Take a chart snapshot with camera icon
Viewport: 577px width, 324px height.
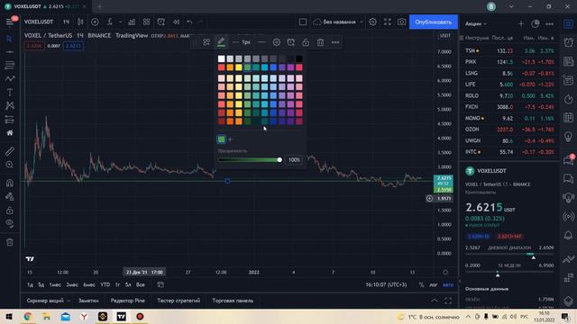(402, 22)
